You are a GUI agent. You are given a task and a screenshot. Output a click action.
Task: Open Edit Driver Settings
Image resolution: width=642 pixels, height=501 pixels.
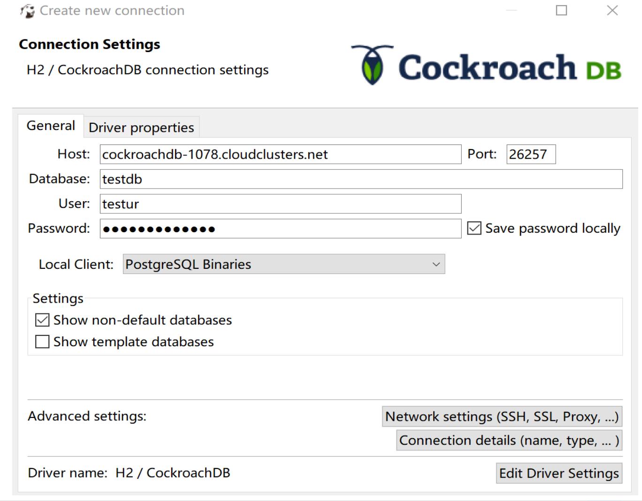558,473
